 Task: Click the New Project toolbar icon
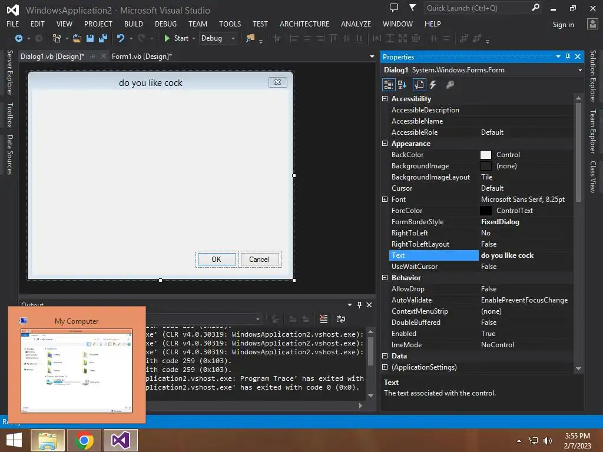[x=57, y=38]
